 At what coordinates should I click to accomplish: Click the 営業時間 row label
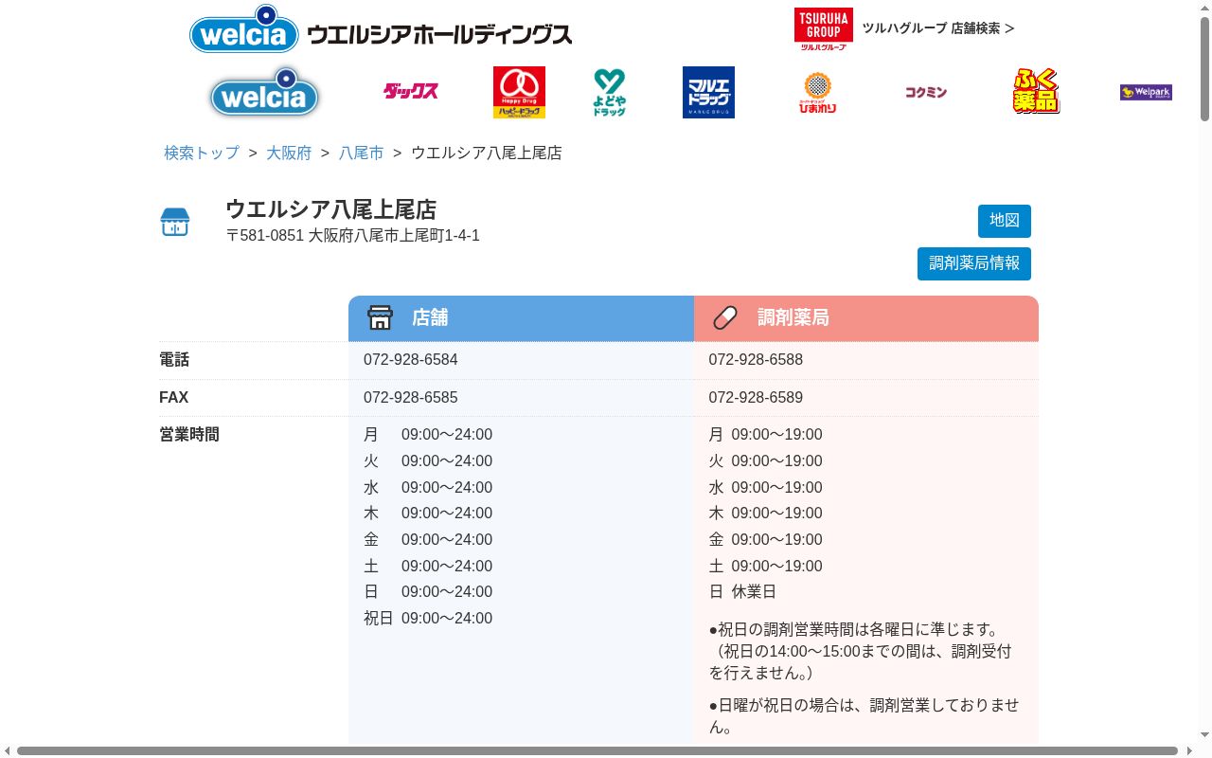pyautogui.click(x=189, y=435)
